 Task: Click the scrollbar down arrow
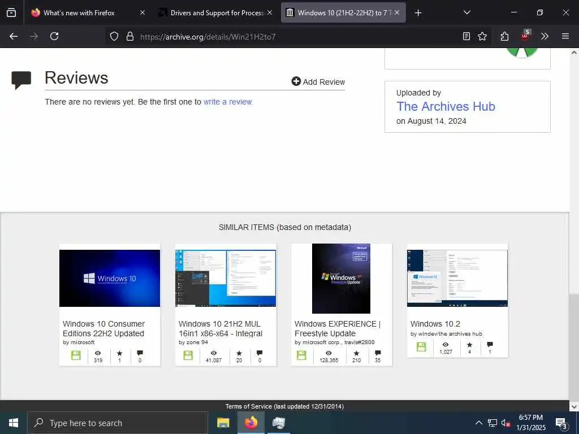[574, 407]
